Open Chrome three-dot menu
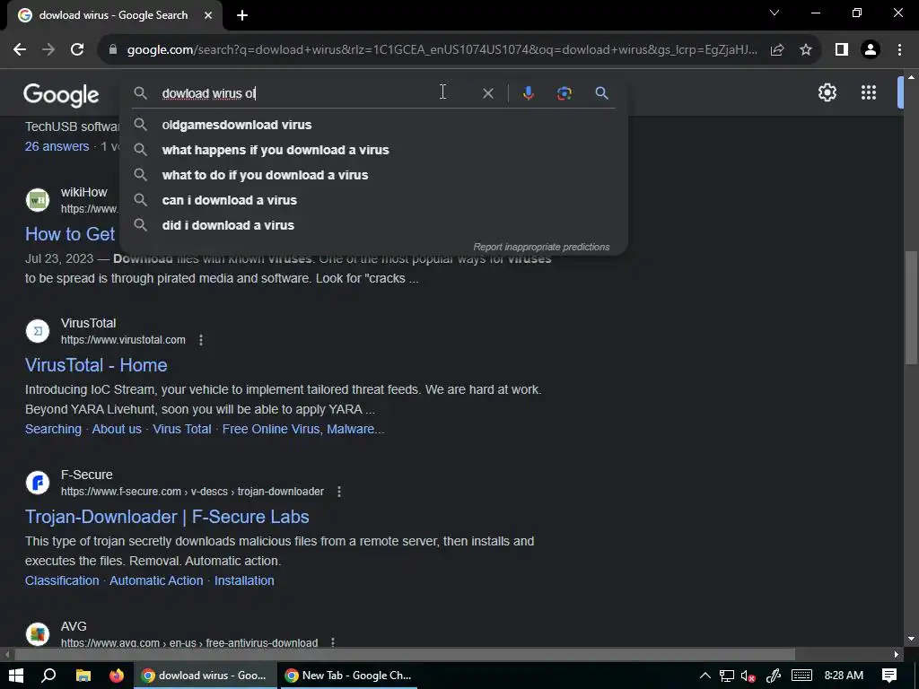 [x=899, y=50]
